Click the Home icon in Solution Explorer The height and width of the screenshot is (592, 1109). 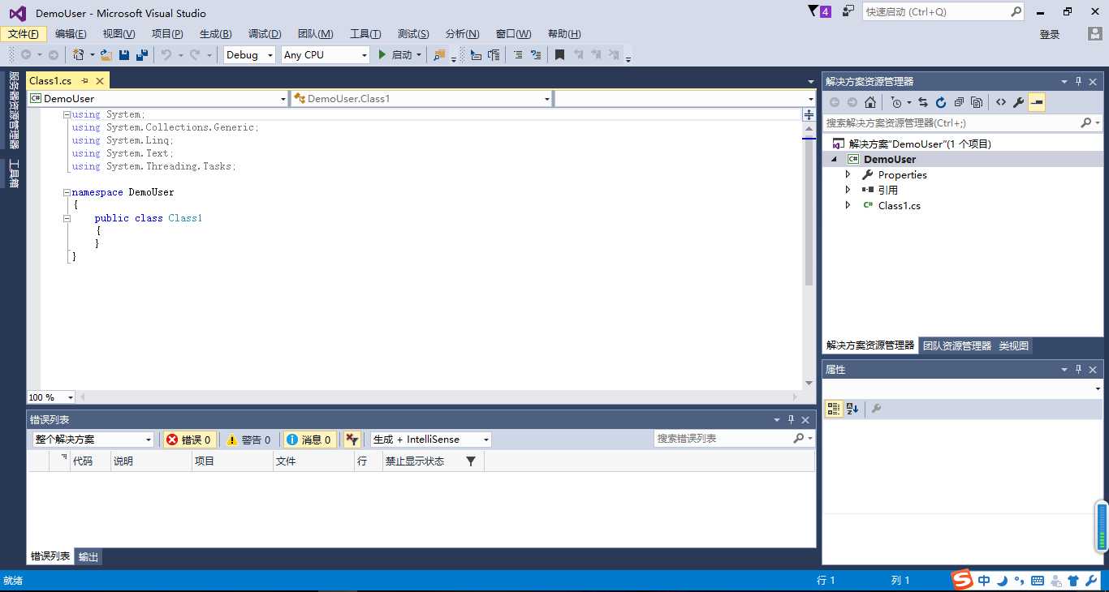click(870, 102)
